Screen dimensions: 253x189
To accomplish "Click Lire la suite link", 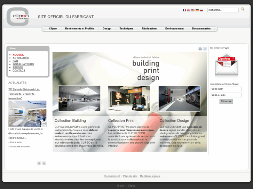I will [15, 142].
